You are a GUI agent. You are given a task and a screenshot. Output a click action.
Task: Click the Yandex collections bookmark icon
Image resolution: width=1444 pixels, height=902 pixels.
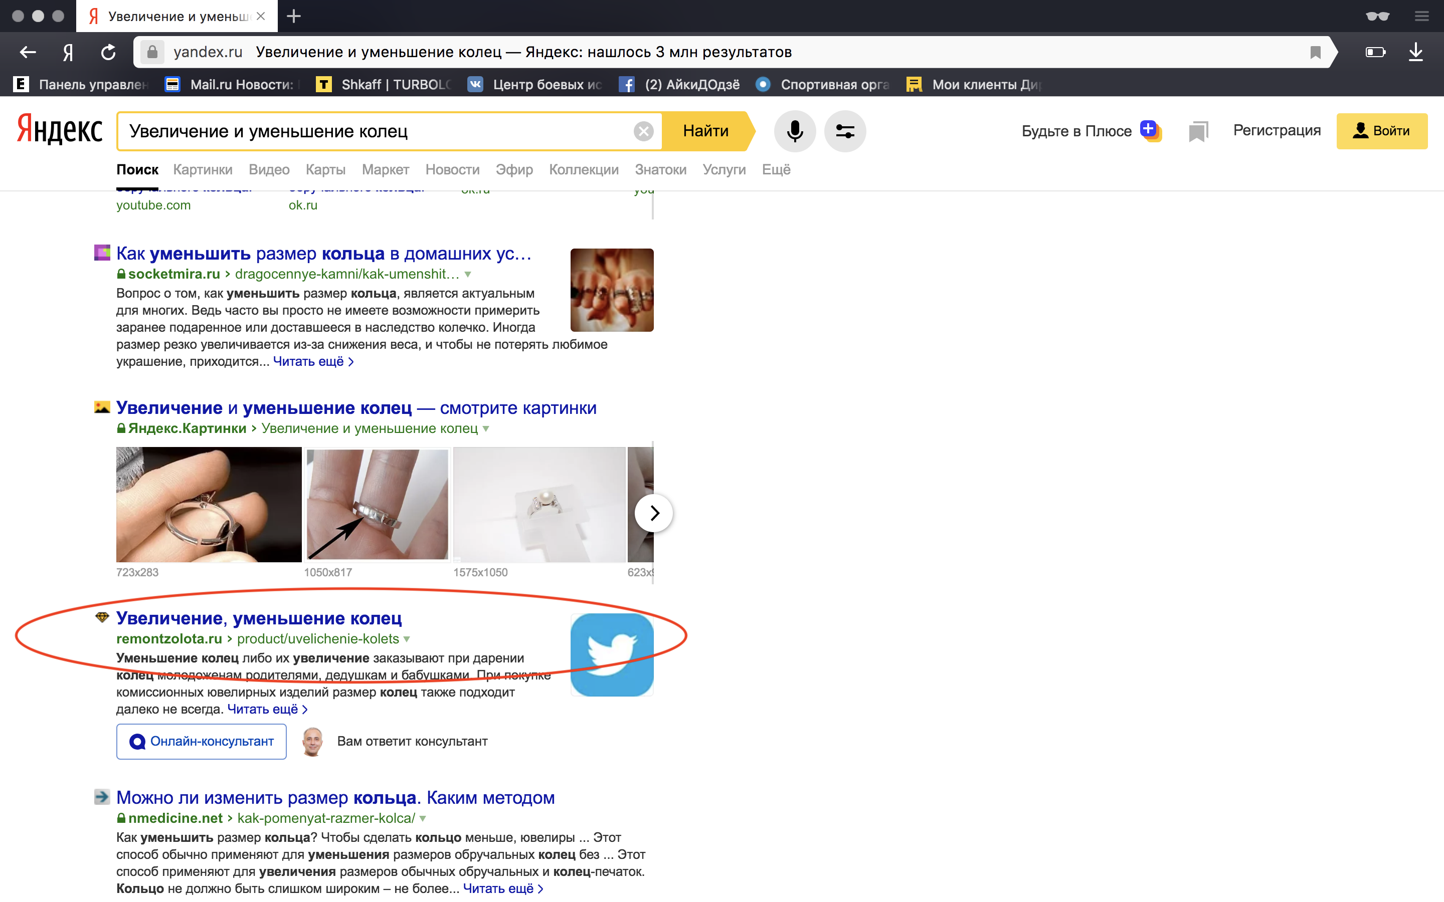(x=1197, y=131)
